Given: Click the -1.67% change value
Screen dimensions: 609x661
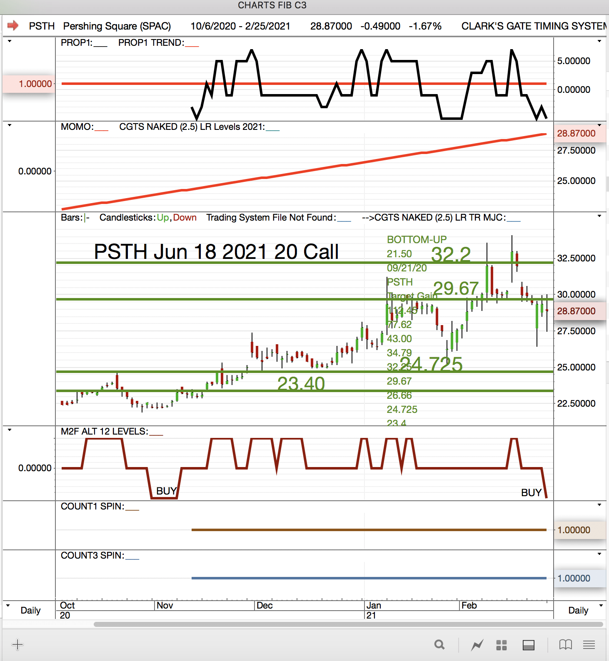Looking at the screenshot, I should (x=425, y=26).
